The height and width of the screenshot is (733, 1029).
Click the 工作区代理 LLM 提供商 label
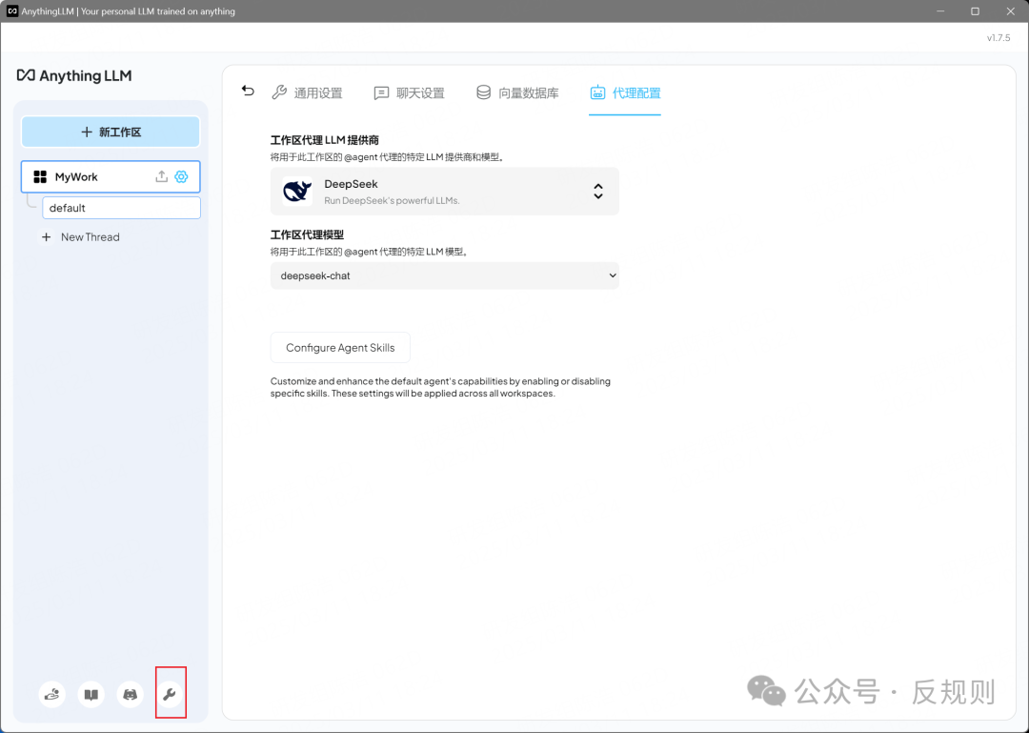pos(324,140)
